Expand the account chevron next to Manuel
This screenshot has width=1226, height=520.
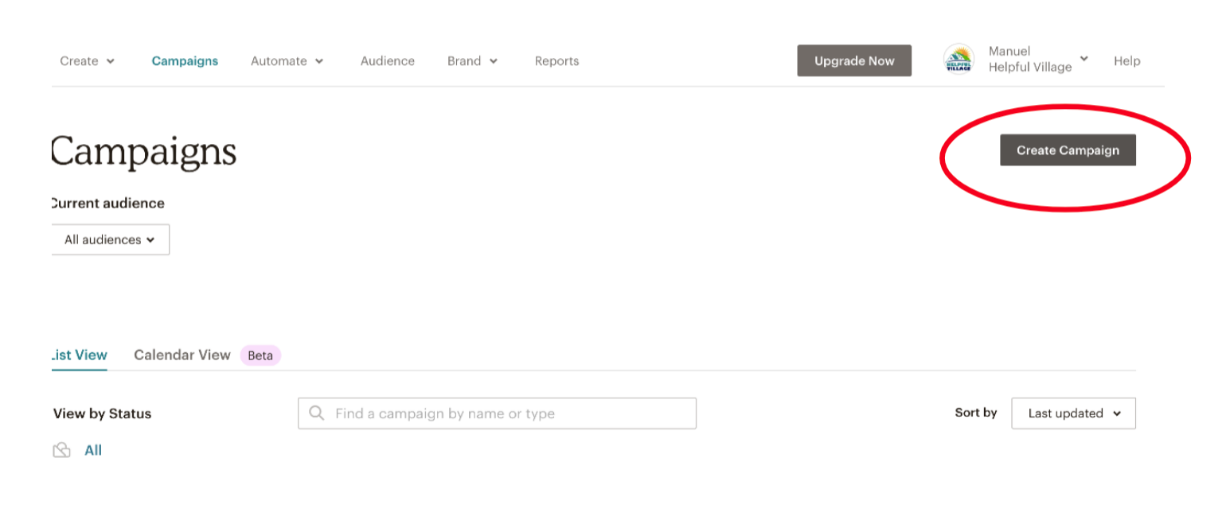[1083, 58]
